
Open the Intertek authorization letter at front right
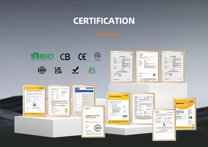click(164, 125)
